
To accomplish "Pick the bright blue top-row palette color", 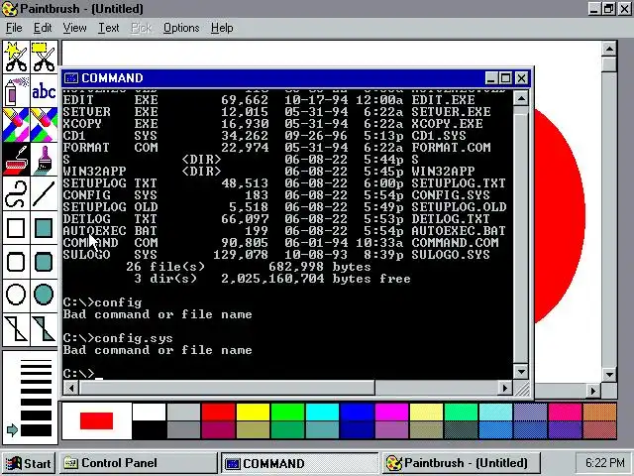I will tap(357, 413).
